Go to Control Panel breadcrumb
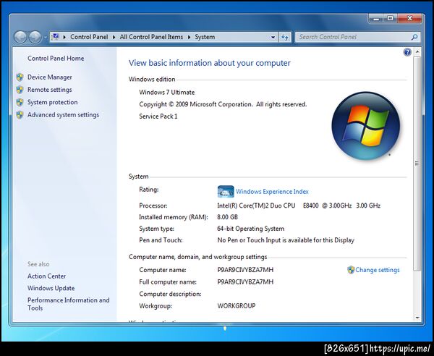 coord(89,37)
